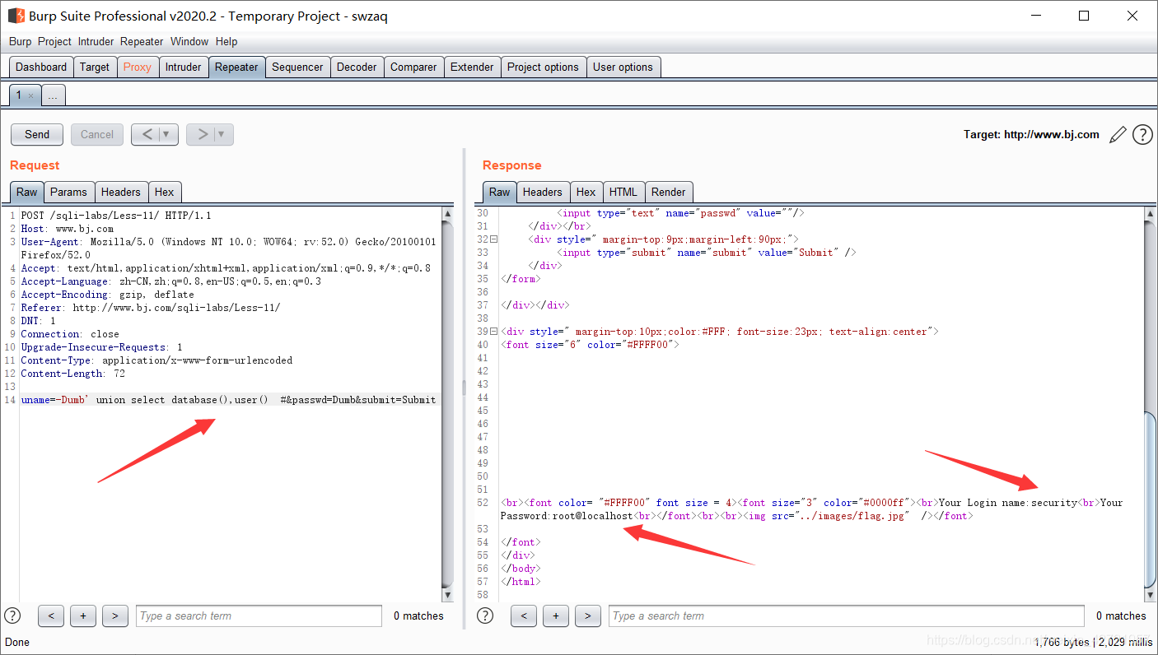
Task: Go forward in request history arrow
Action: (202, 134)
